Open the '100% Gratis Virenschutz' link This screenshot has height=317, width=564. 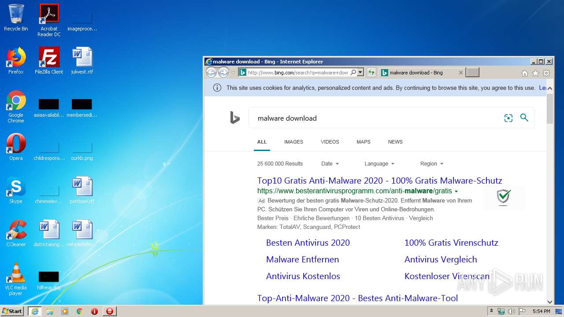pos(451,243)
